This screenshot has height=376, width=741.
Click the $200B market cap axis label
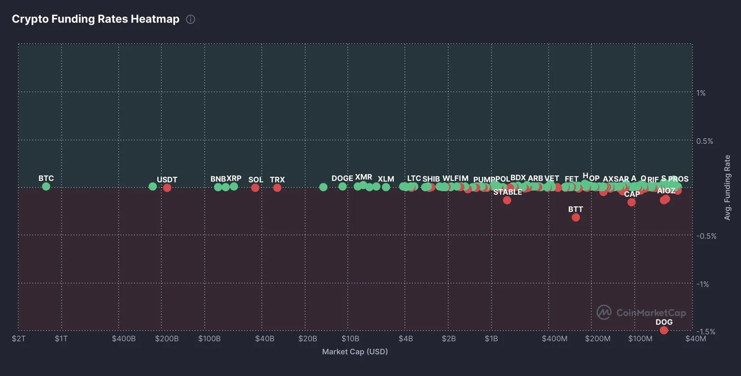click(167, 339)
